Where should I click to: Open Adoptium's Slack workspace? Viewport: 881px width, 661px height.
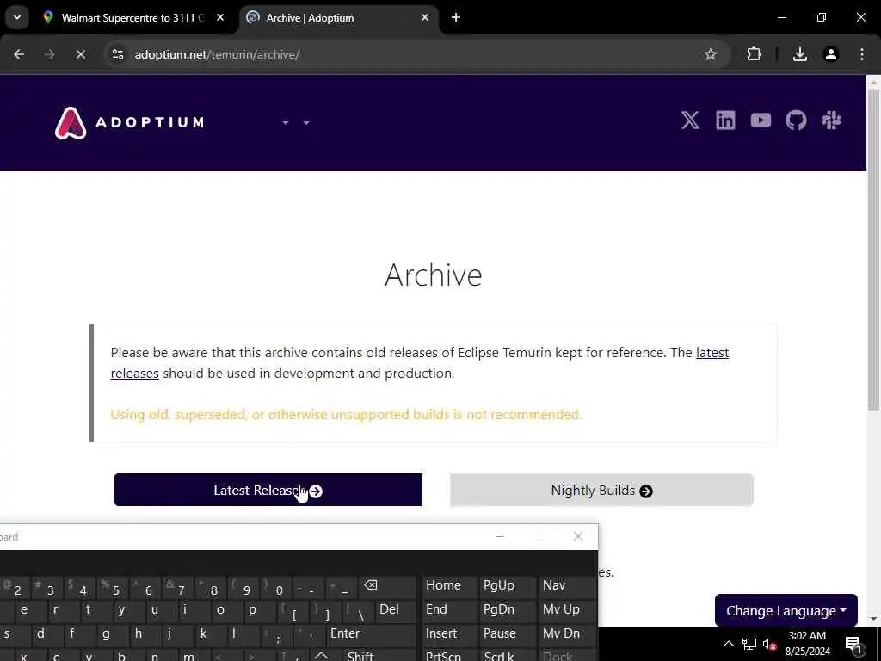pyautogui.click(x=831, y=120)
